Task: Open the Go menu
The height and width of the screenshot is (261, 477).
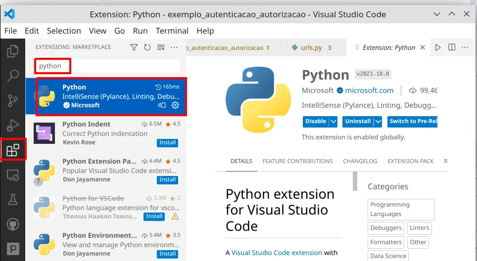Action: click(120, 31)
